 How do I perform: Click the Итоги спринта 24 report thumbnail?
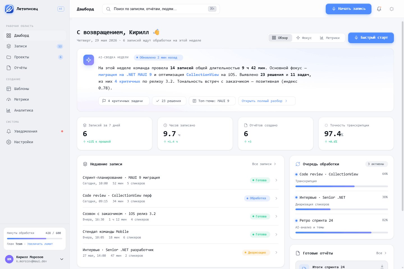point(304,267)
